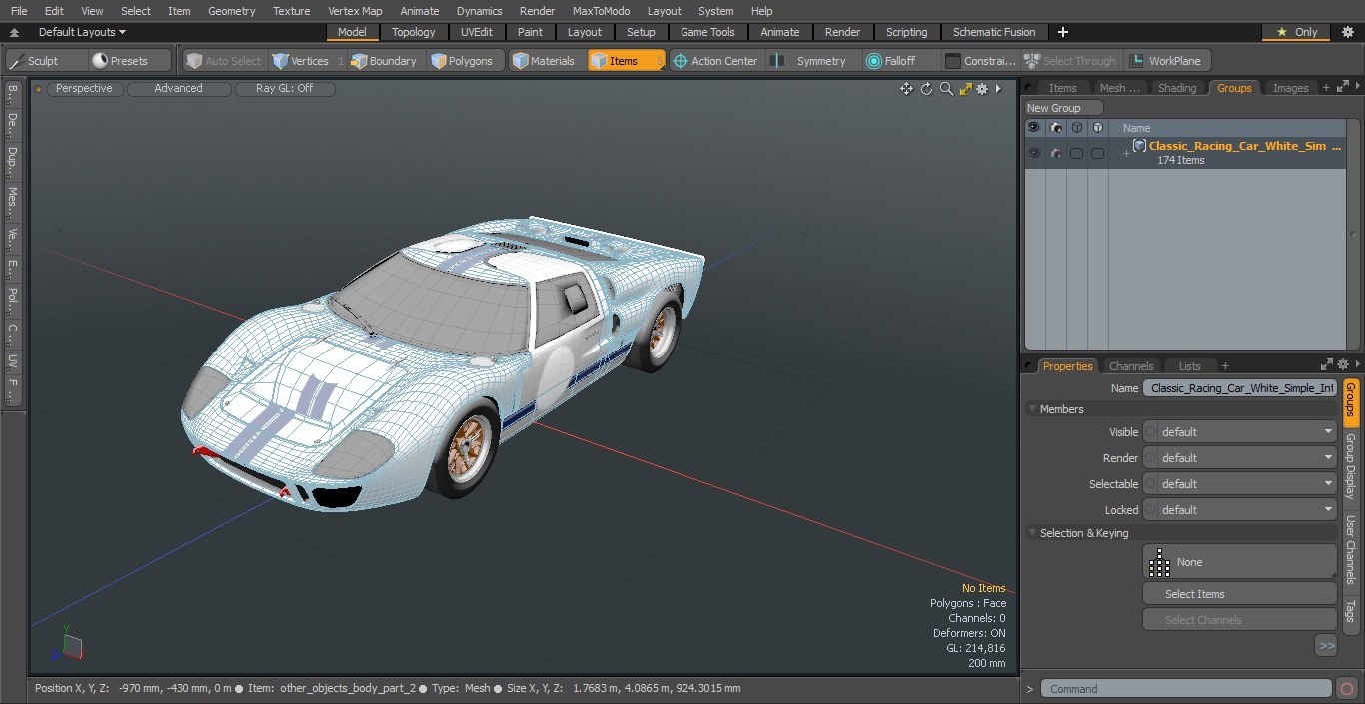The width and height of the screenshot is (1365, 704).
Task: Toggle selectable checkbox for Classic_Racing_Car group
Action: [1076, 153]
